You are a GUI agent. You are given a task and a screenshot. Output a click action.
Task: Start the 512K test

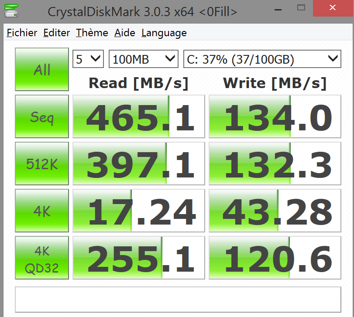click(42, 164)
